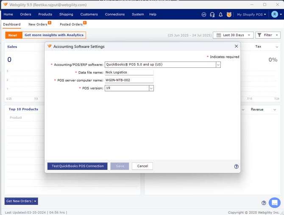Click the Data file name field

point(129,73)
